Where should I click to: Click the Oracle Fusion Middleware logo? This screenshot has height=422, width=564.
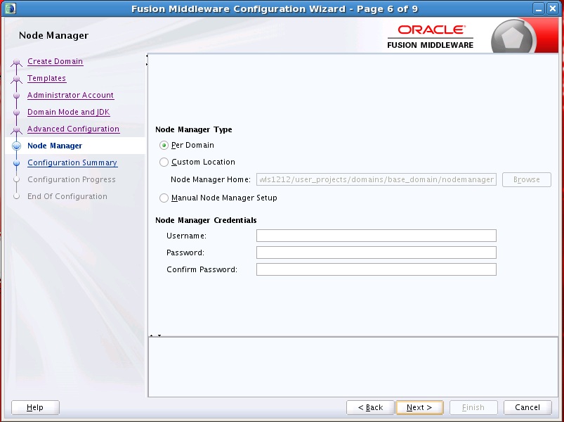430,37
